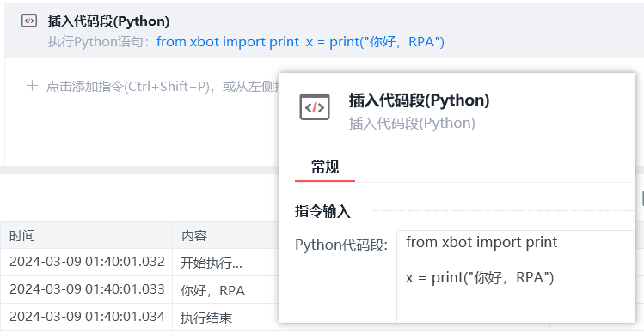
Task: Place cursor on line 'from xbot import print'
Action: coord(481,242)
